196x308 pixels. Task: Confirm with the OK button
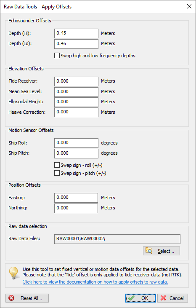[x=141, y=298]
